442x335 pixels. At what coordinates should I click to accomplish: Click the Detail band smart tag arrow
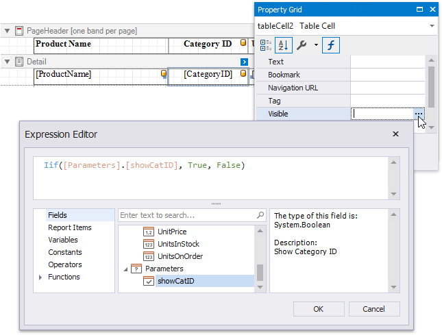tap(244, 62)
